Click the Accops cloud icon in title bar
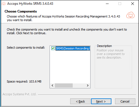Viewport: 139px width, 107px height. [x=4, y=4]
